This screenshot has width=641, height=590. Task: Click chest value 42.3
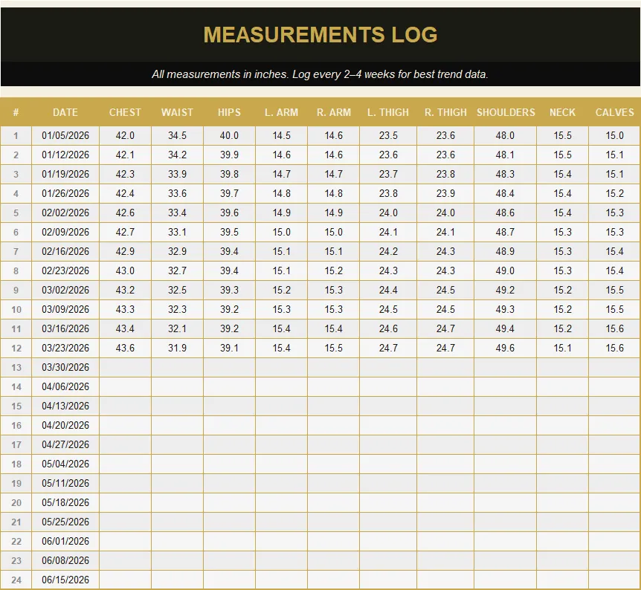(125, 174)
